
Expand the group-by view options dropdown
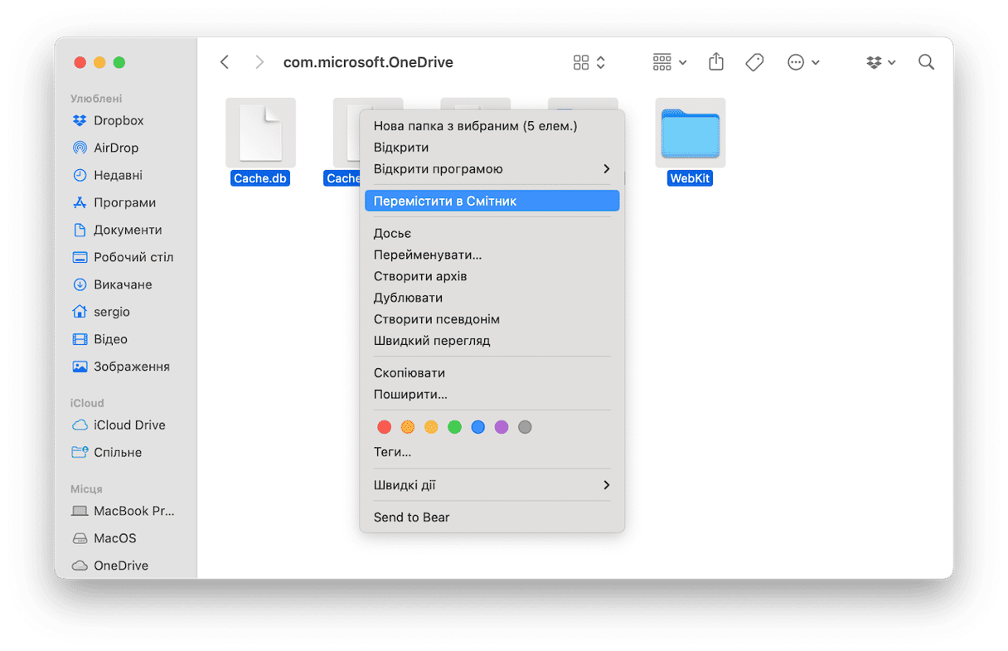(x=670, y=62)
